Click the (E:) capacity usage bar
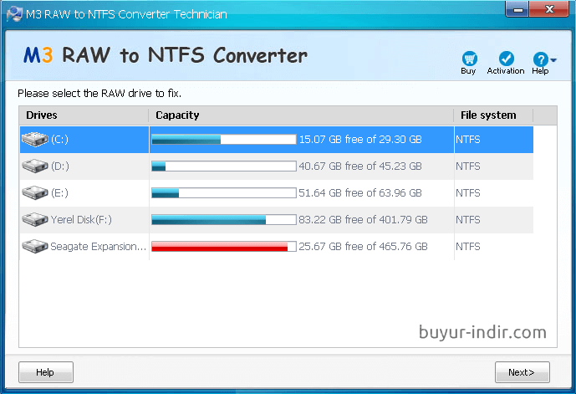 point(224,192)
